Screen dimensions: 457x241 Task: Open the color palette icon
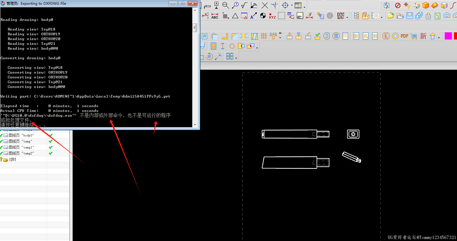coord(416,5)
